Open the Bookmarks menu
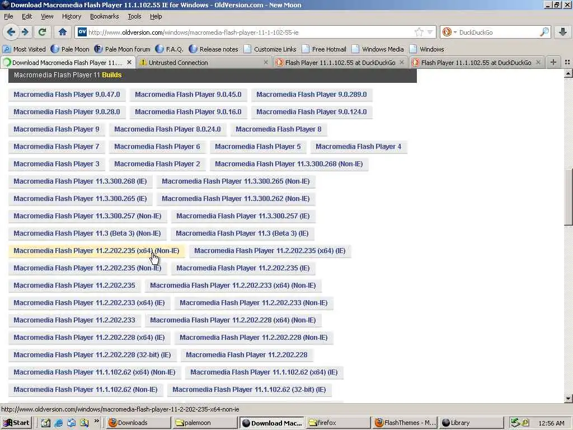Image resolution: width=573 pixels, height=430 pixels. 105,16
